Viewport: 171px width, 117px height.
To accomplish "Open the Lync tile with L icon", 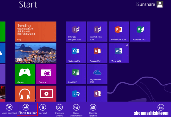I will tap(76, 94).
